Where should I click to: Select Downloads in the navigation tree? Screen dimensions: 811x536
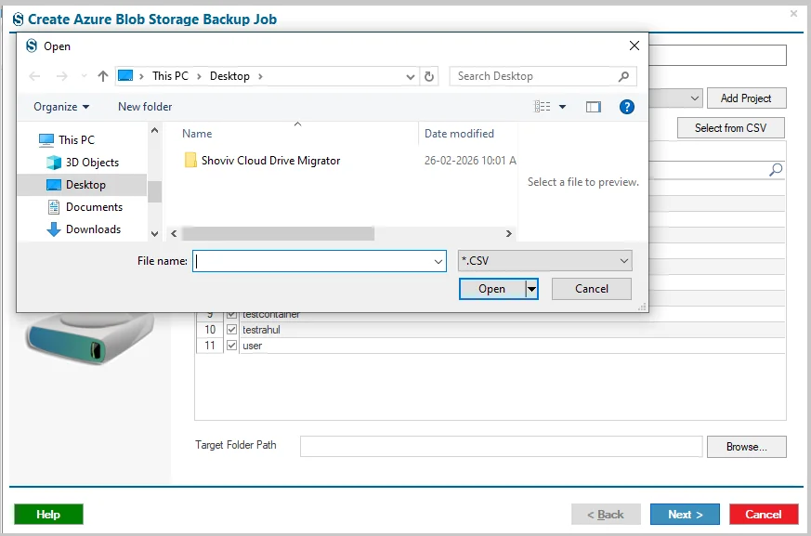(x=84, y=229)
